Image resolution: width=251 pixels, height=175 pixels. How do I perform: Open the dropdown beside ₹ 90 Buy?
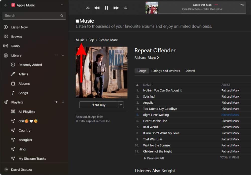[x=121, y=105]
